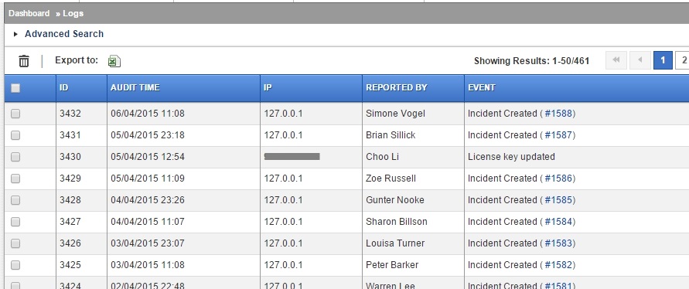
Task: Open the Dashboard breadcrumb
Action: coord(29,14)
